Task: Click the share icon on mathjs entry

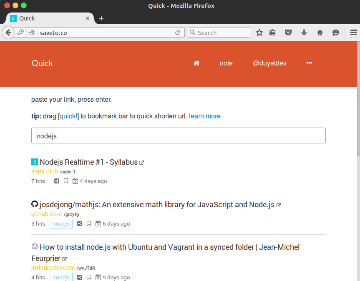Action: (x=80, y=223)
